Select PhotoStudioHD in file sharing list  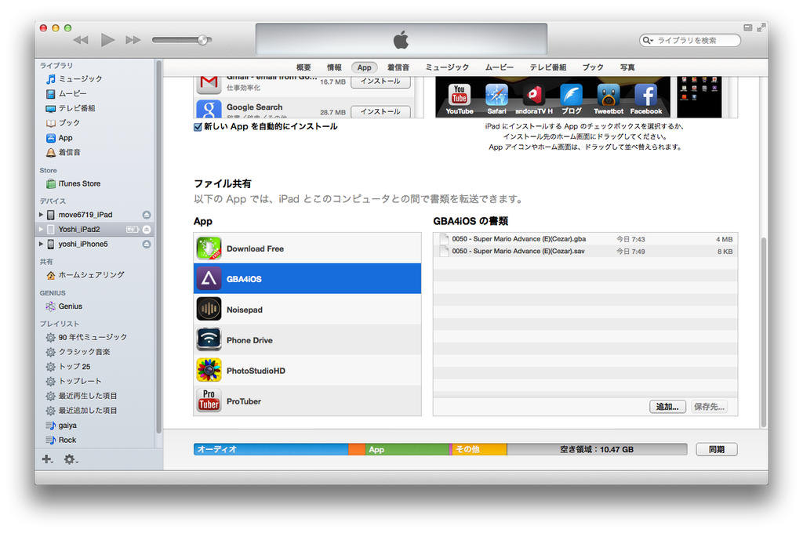(307, 370)
